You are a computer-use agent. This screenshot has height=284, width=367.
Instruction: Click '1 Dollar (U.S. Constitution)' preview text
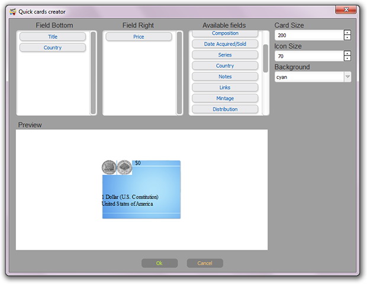[130, 197]
